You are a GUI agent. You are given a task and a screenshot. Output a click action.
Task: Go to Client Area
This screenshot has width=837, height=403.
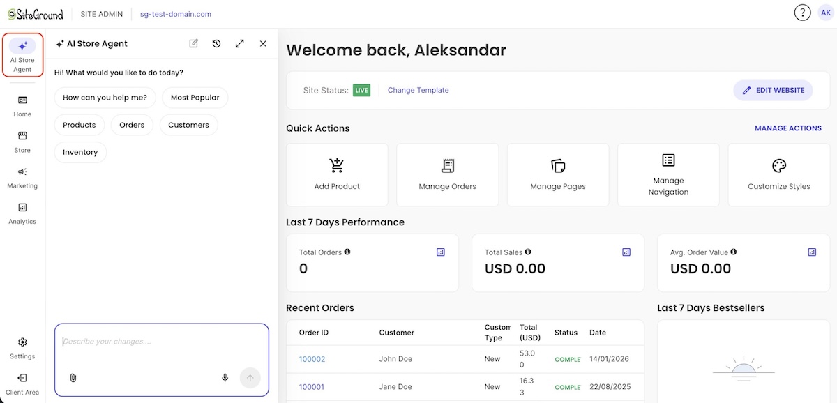pos(22,384)
